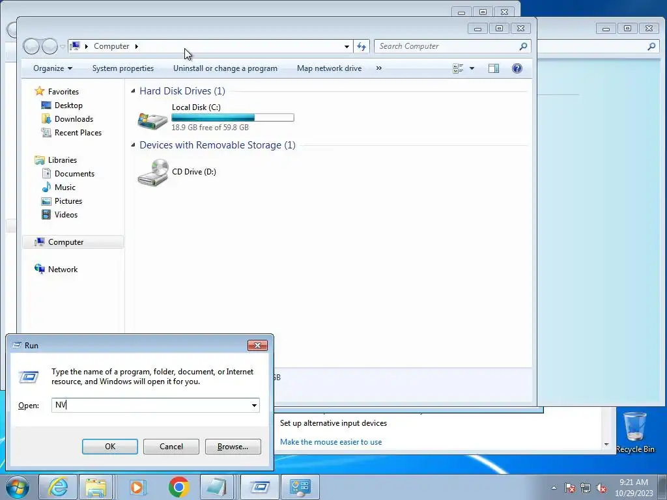Open the Start menu orb
The height and width of the screenshot is (500, 667).
pos(17,487)
